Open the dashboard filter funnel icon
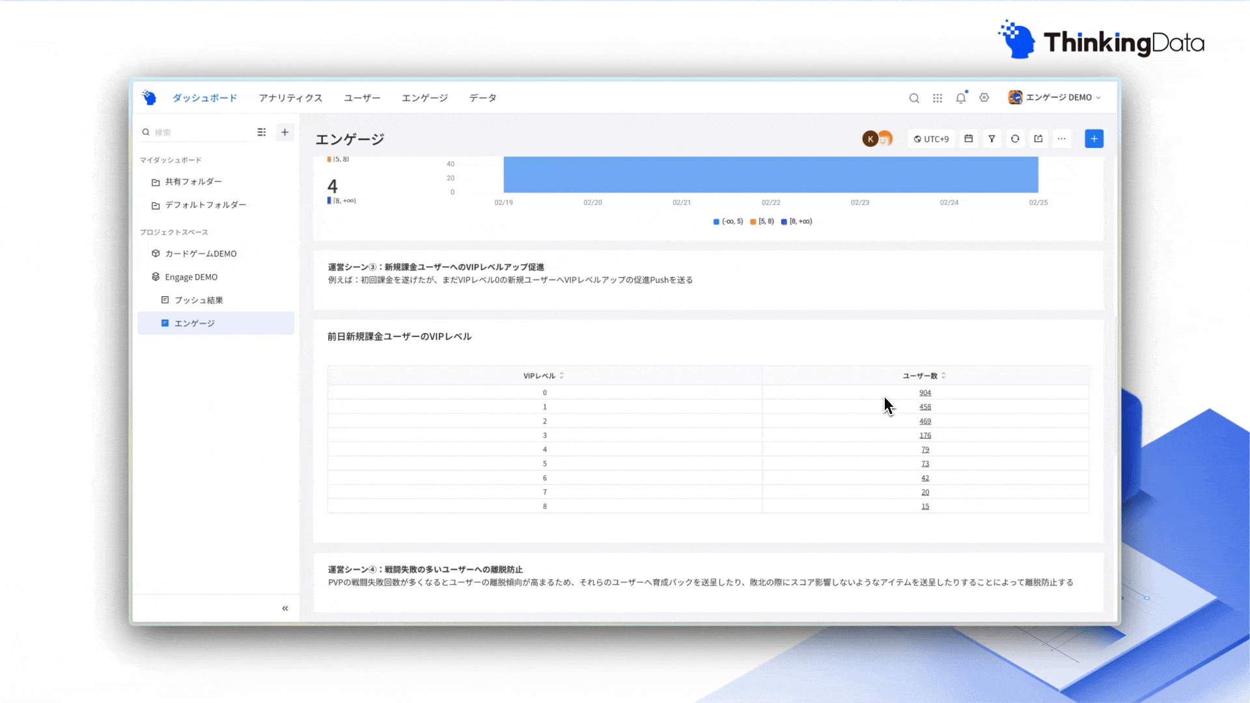The height and width of the screenshot is (703, 1250). pos(992,139)
